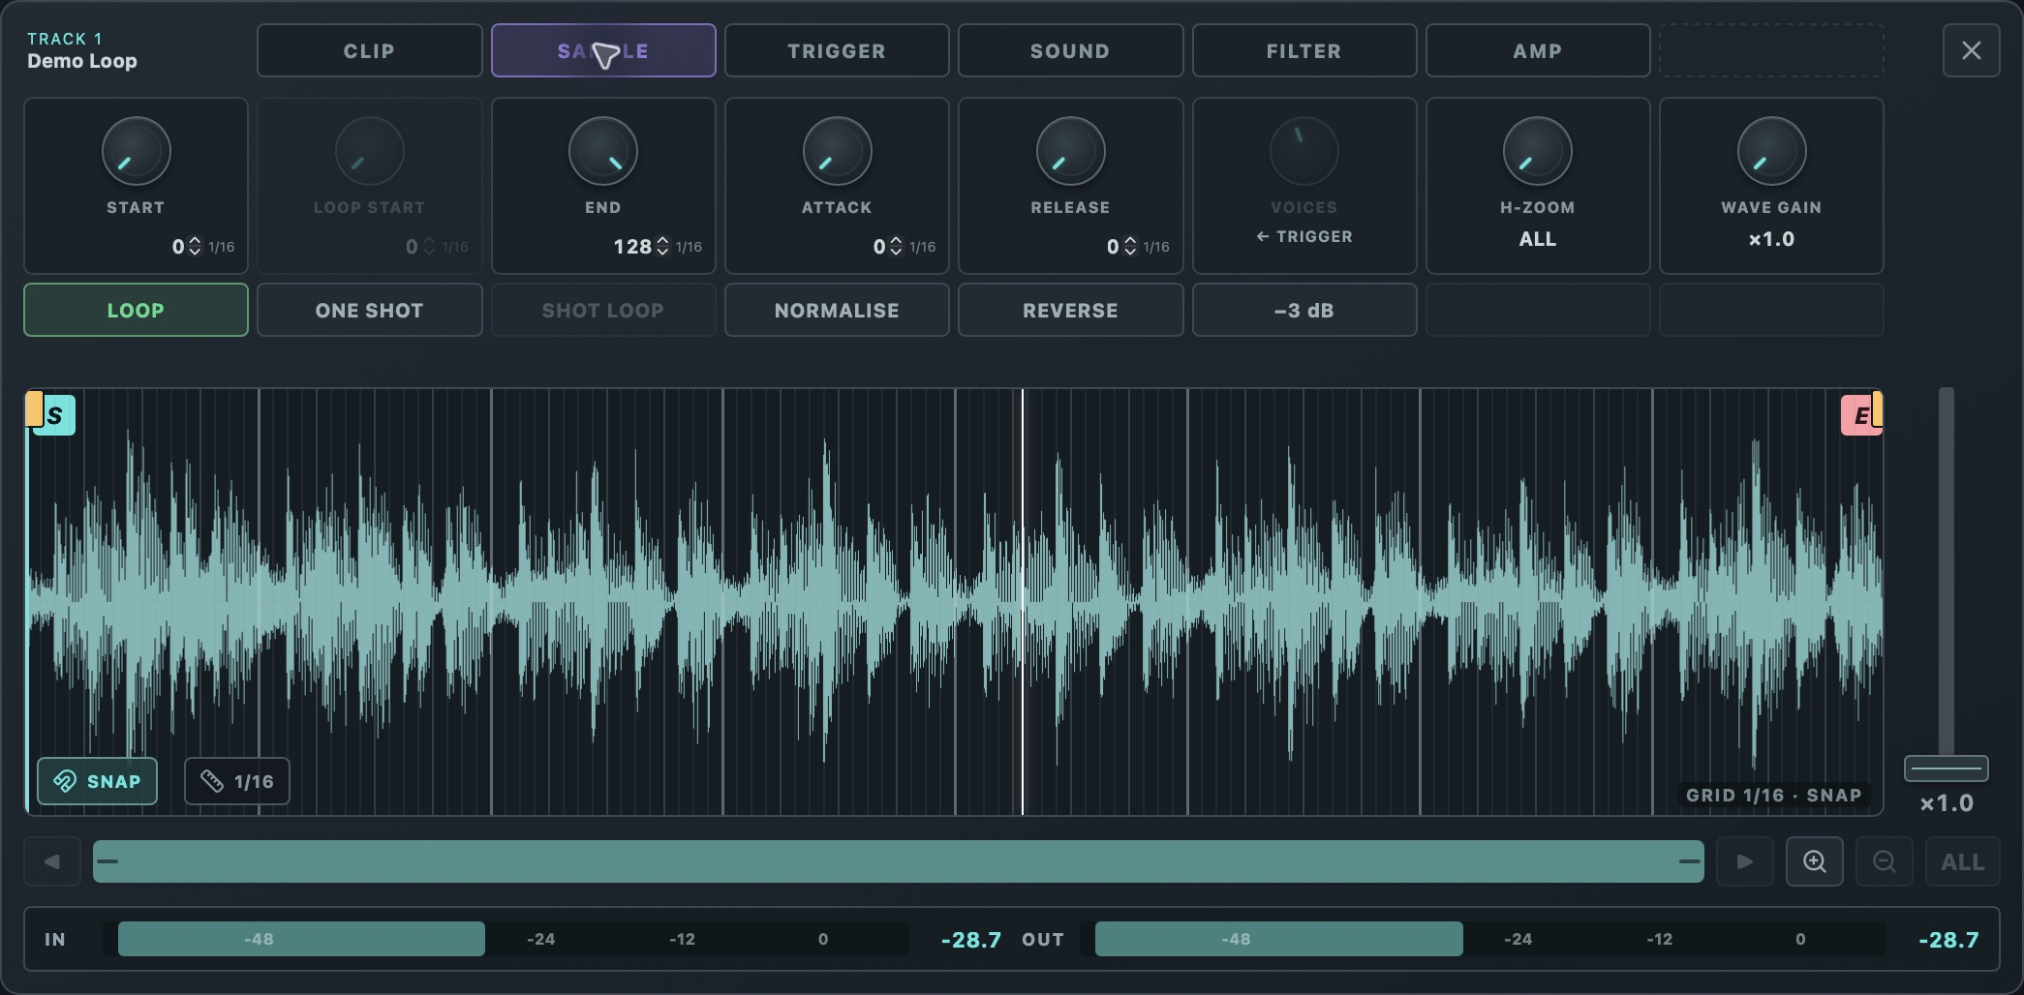2024x995 pixels.
Task: Click the vertical wave gain slider handle
Action: point(1946,769)
